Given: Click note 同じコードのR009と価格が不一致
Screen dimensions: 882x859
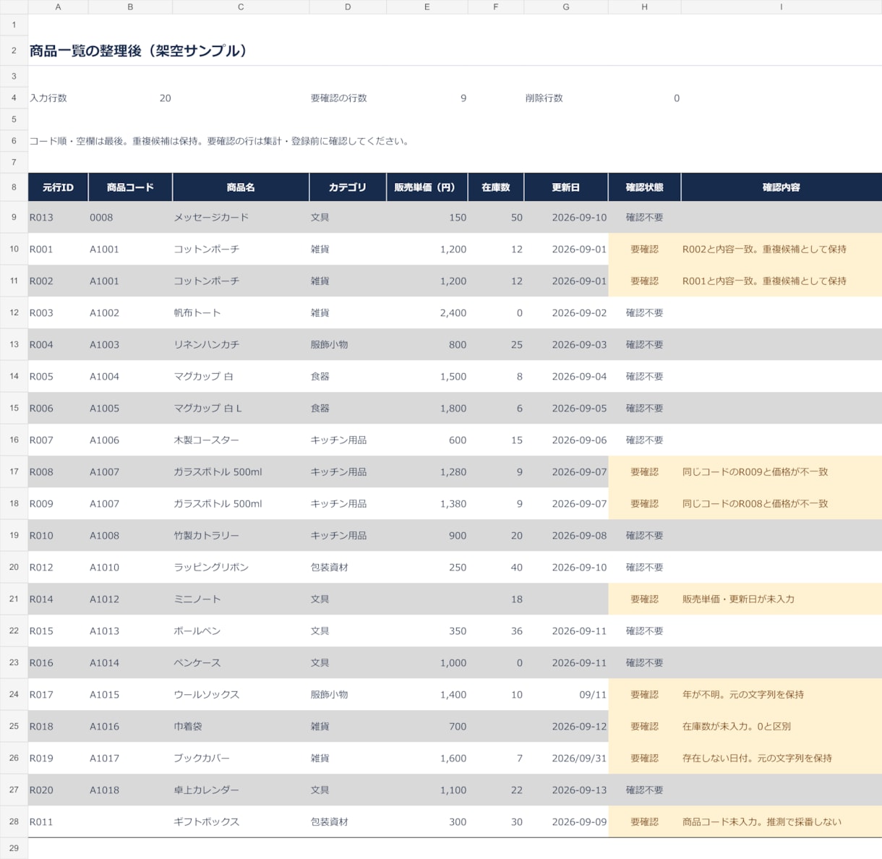Looking at the screenshot, I should (x=755, y=472).
